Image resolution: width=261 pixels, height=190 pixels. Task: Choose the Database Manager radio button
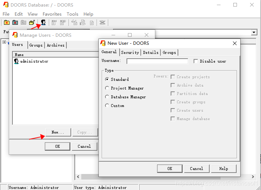click(107, 97)
